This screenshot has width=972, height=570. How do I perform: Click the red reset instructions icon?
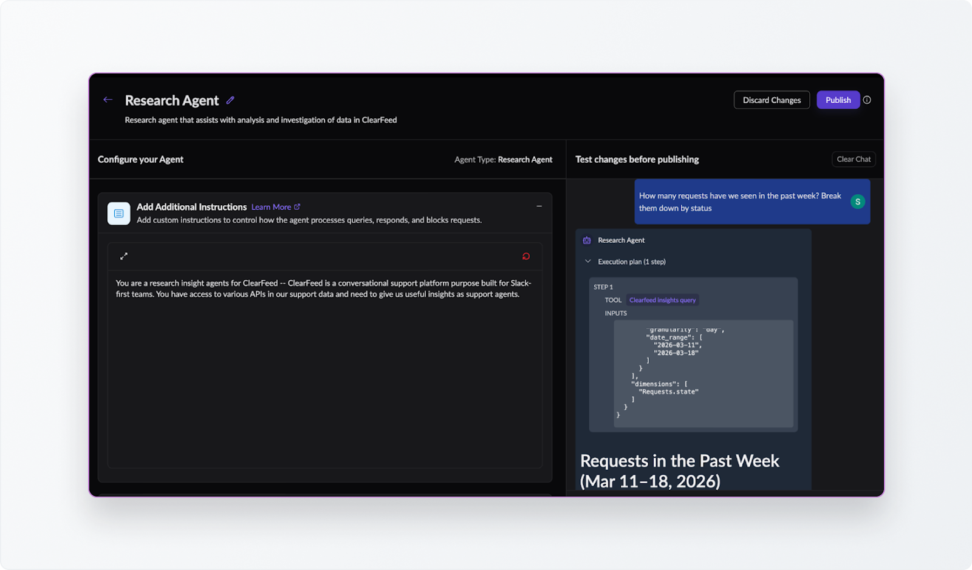(526, 256)
